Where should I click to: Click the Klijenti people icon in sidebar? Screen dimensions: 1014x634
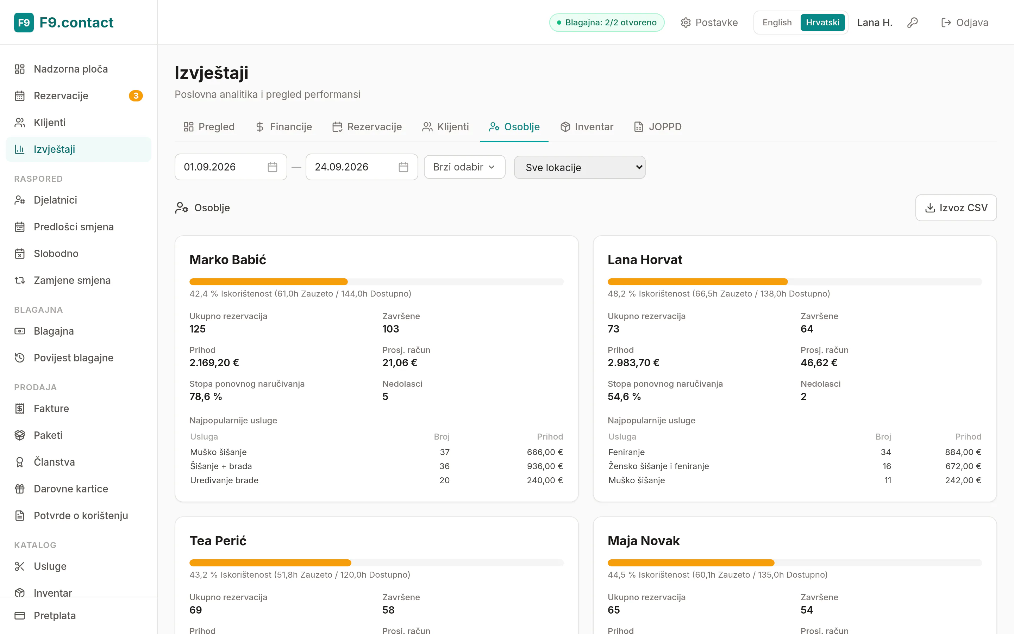[x=20, y=123]
